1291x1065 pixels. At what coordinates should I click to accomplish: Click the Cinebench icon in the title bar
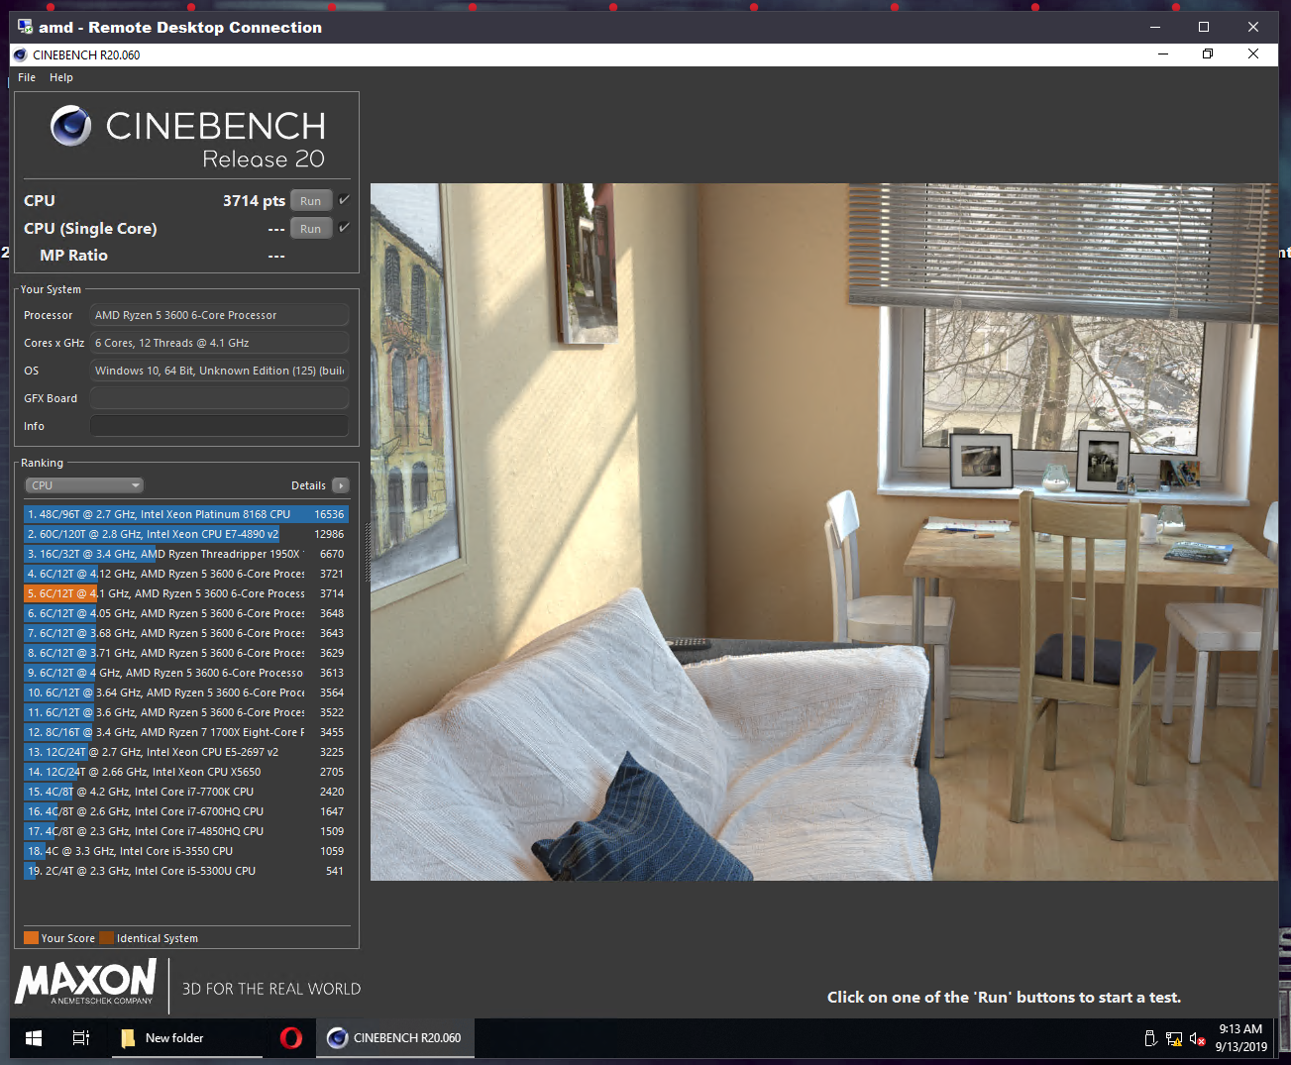(x=21, y=54)
